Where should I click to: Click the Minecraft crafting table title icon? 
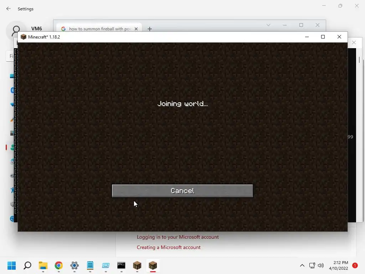[x=24, y=37]
